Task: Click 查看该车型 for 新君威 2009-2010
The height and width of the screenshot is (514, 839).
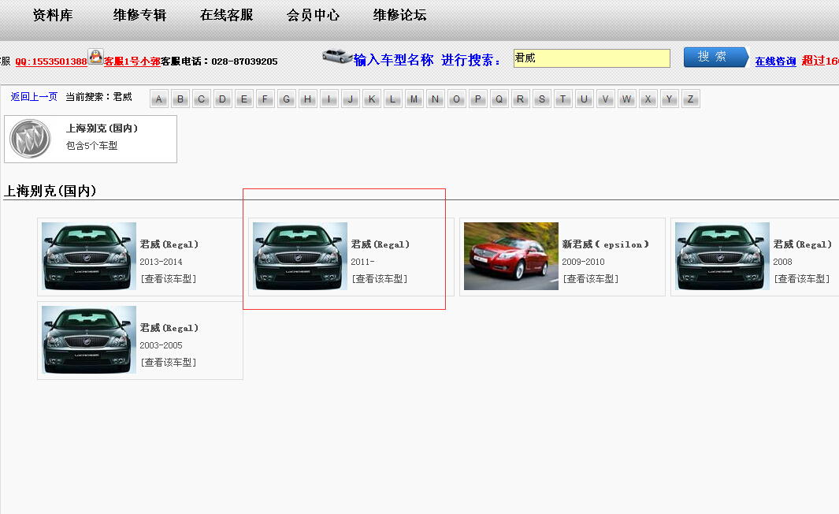Action: click(x=591, y=279)
